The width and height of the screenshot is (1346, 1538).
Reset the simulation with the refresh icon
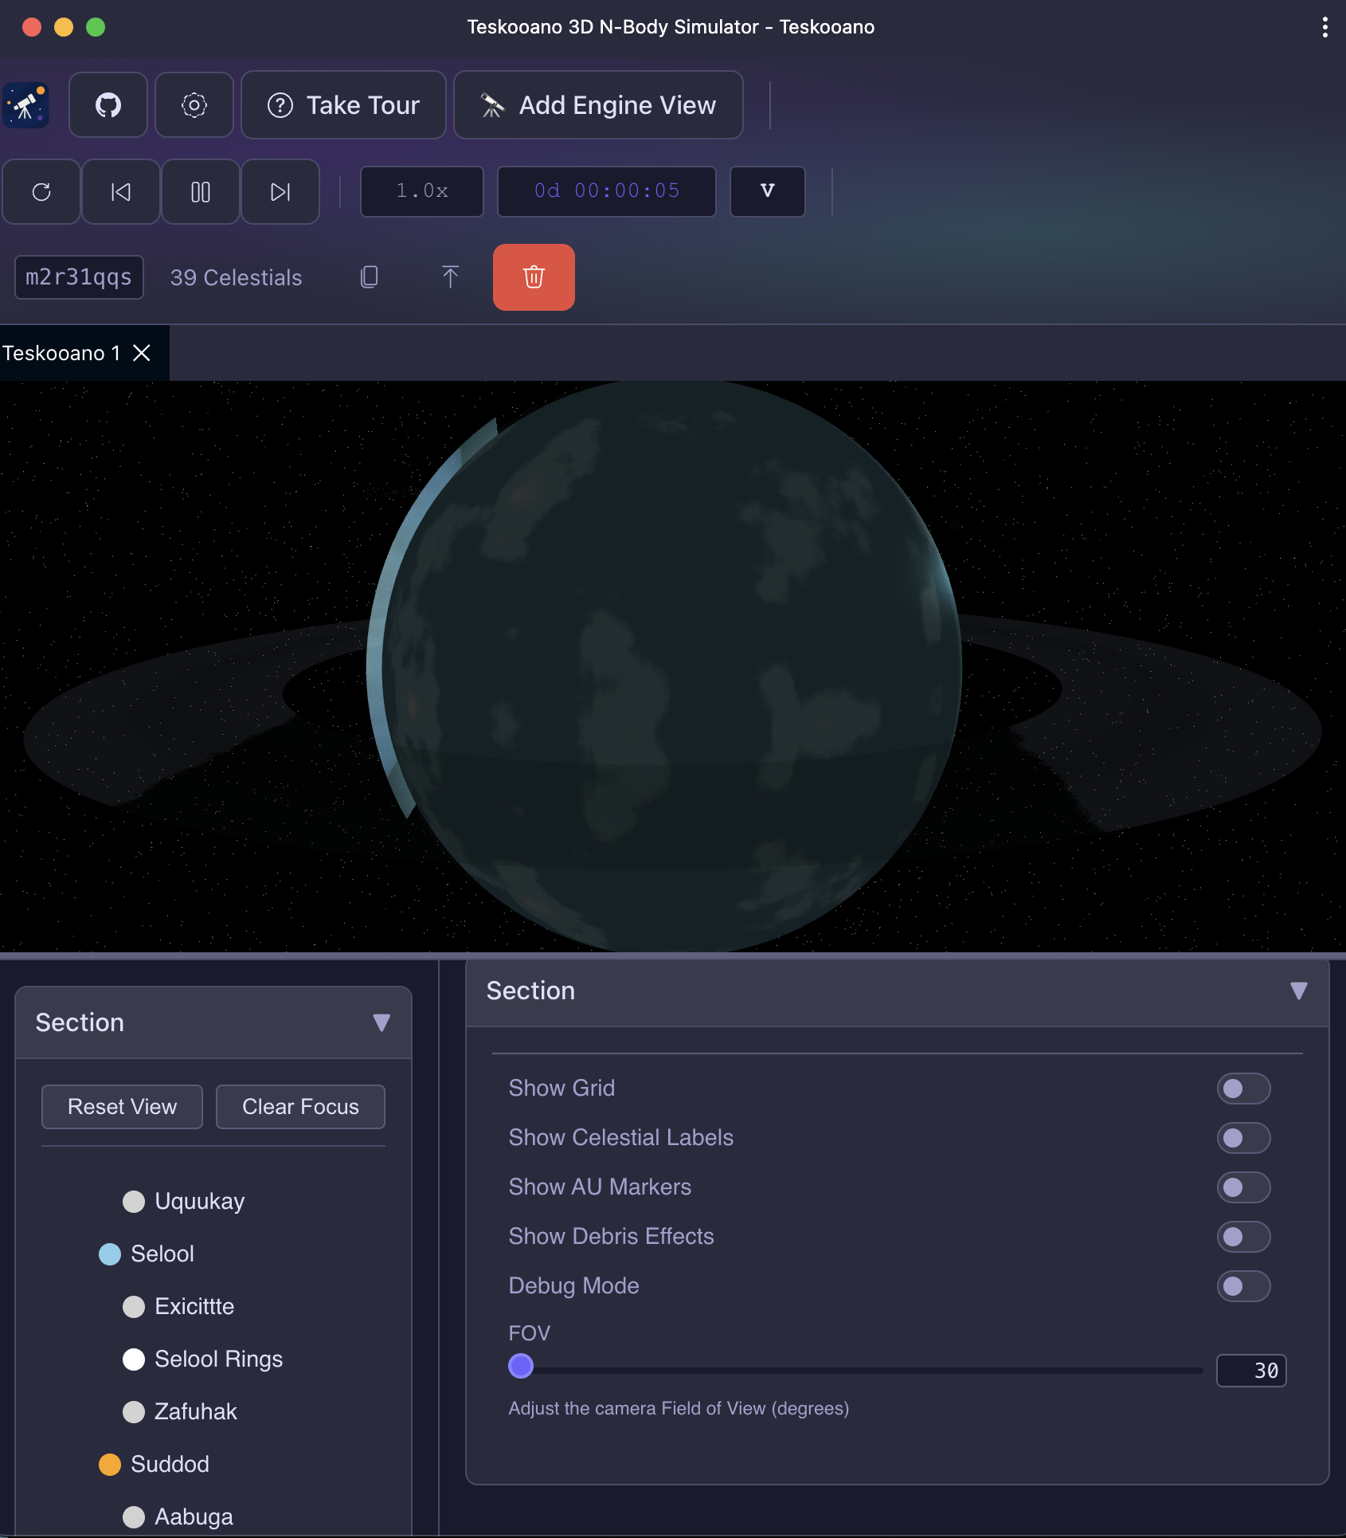tap(41, 192)
